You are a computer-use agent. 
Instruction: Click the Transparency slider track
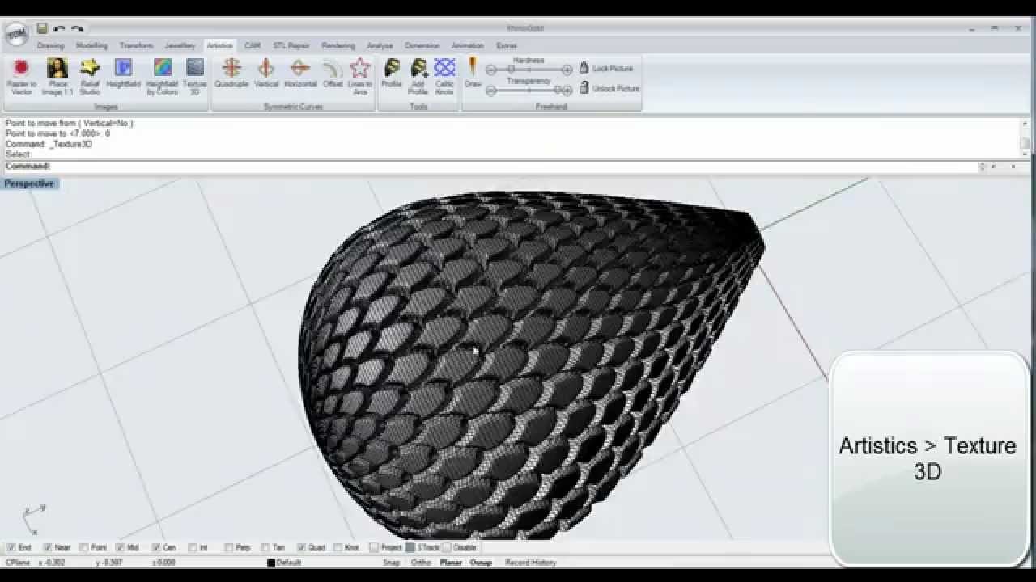click(x=529, y=91)
